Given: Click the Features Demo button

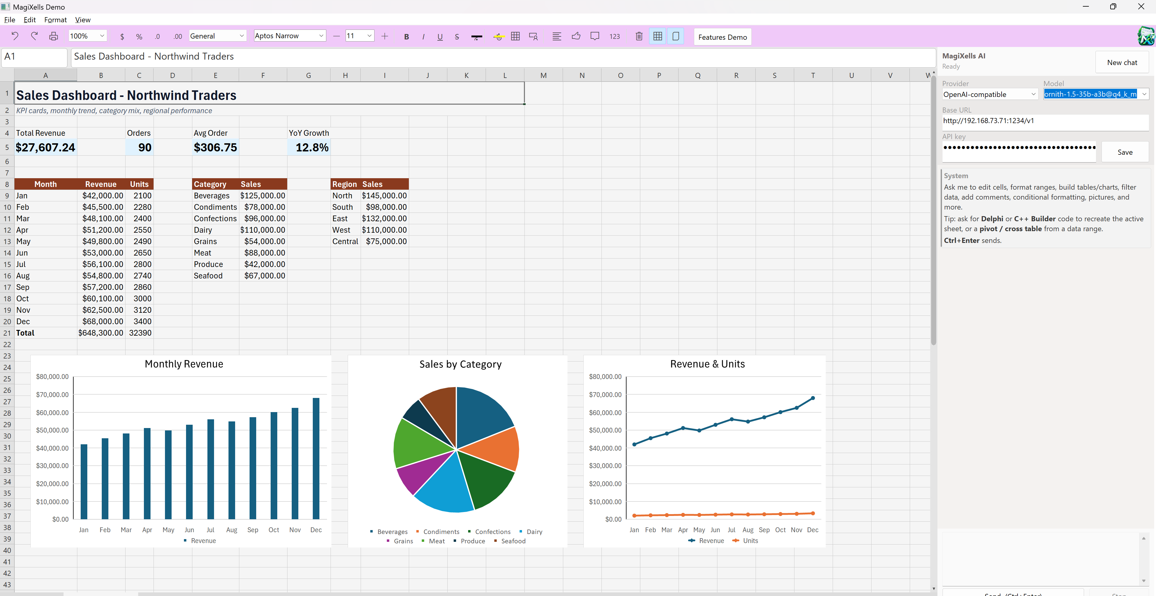Looking at the screenshot, I should point(722,37).
